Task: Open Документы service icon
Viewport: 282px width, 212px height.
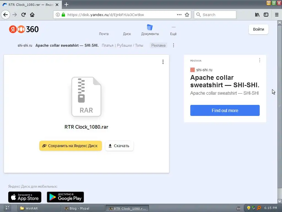Action: [150, 27]
